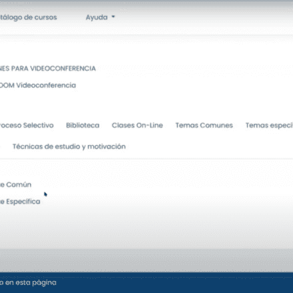Switch to the Biblioteca tab
Screen dimensions: 293x293
point(83,125)
